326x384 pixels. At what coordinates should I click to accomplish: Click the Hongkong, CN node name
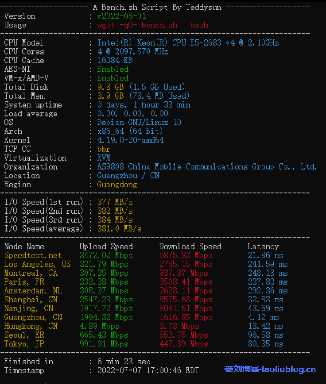31,326
